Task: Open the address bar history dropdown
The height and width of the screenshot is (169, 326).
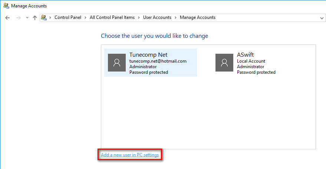Action: click(322, 18)
